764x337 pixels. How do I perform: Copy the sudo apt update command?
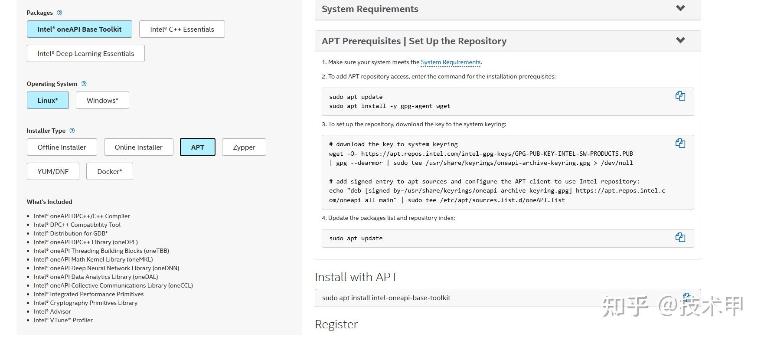(680, 237)
